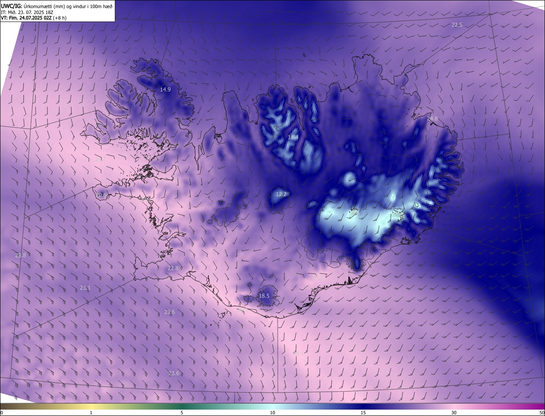Click the title line starting with UWC/IG
Viewport: 545px width, 416px height.
click(57, 6)
